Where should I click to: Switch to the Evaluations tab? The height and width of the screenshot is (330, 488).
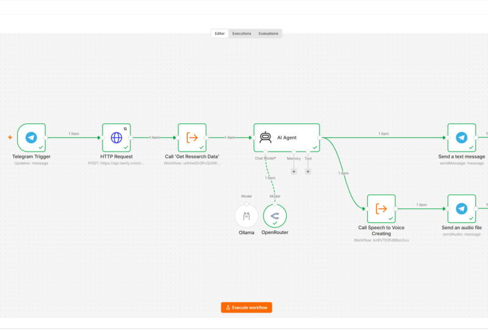(268, 34)
